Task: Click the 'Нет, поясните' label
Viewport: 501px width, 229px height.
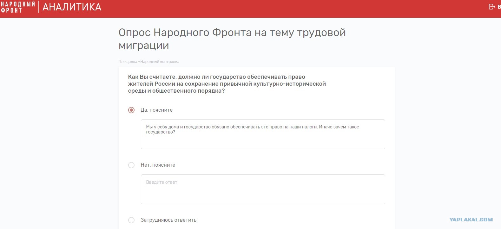Action: point(158,165)
